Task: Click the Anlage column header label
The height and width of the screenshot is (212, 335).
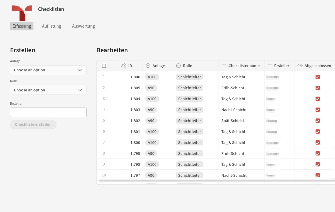Action: 158,66
